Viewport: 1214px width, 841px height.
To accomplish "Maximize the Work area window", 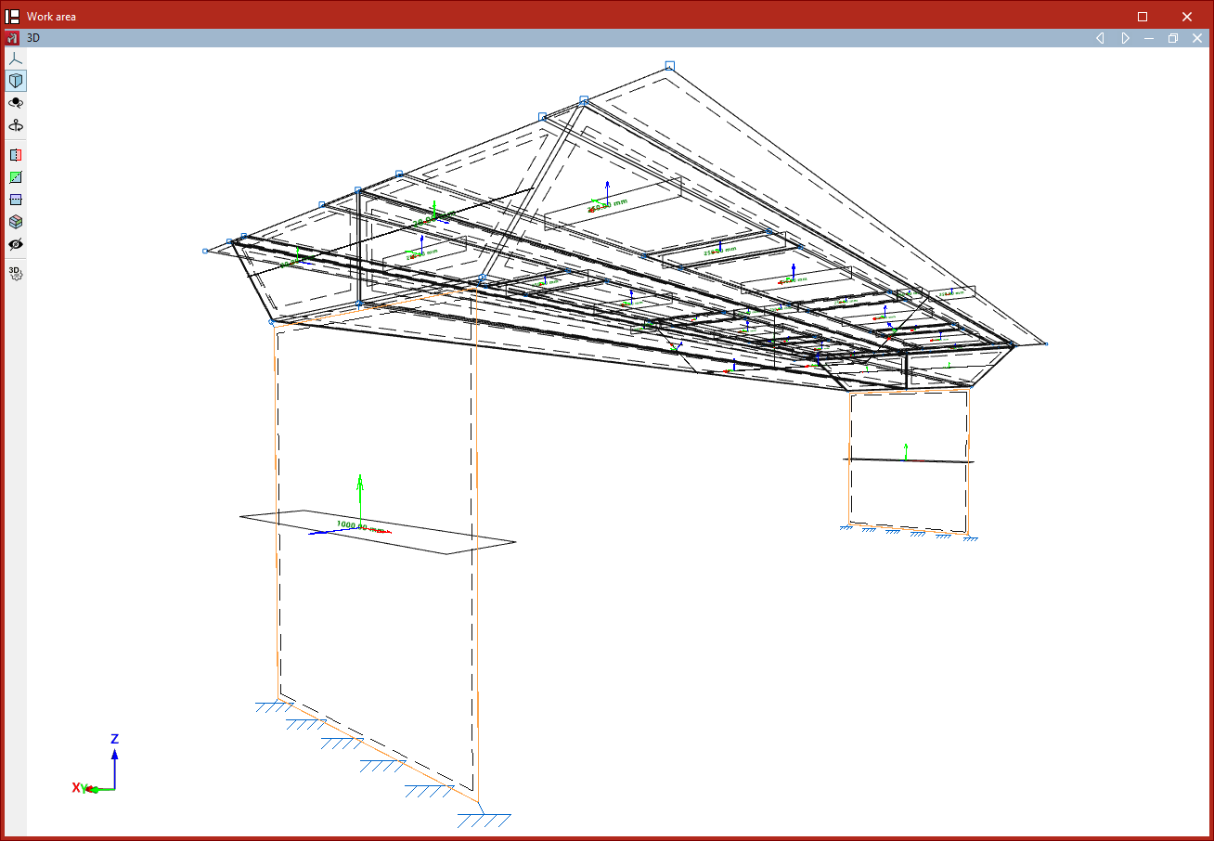I will coord(1143,16).
